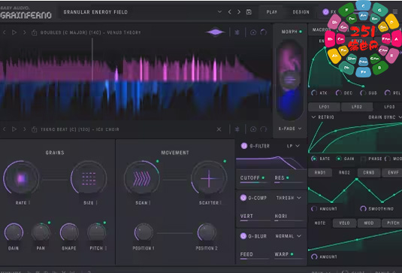
Task: Toggle the green dot beside SCAN knob
Action: [157, 161]
